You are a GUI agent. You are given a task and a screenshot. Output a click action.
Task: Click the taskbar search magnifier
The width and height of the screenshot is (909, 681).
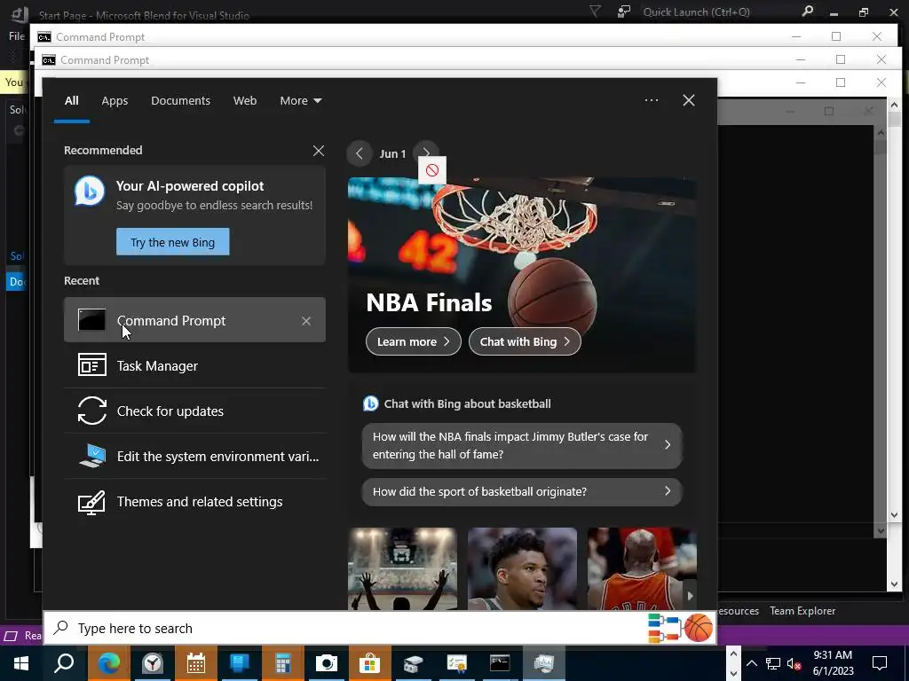tap(64, 663)
